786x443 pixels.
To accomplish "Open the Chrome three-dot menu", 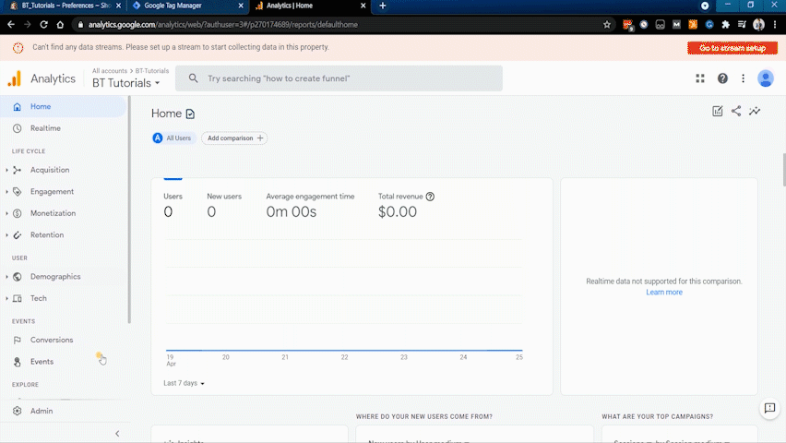I will 775,24.
